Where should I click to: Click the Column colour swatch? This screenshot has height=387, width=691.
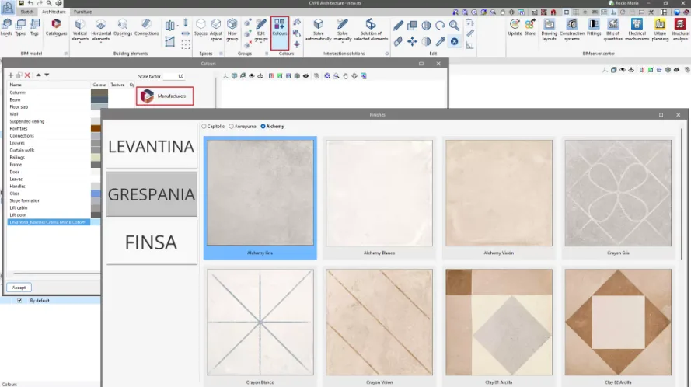coord(99,92)
